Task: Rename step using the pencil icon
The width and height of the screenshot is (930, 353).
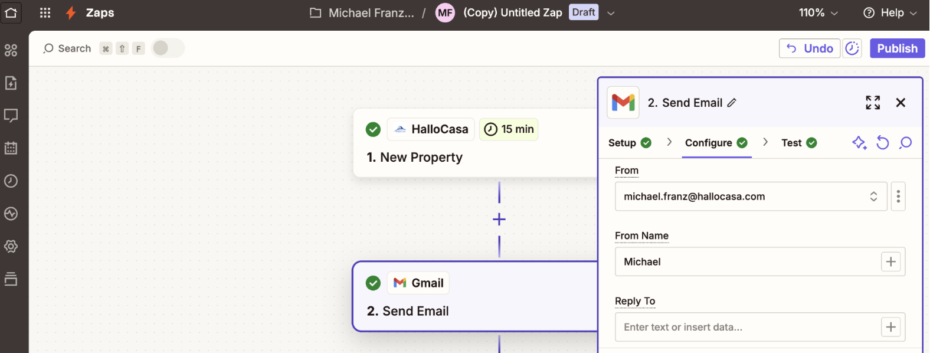Action: (732, 103)
